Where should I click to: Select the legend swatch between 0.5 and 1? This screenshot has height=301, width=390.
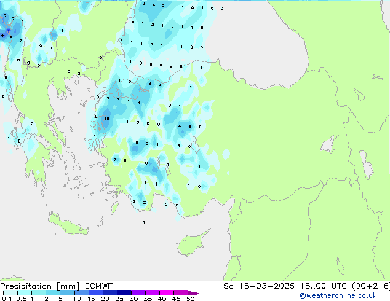click(25, 293)
